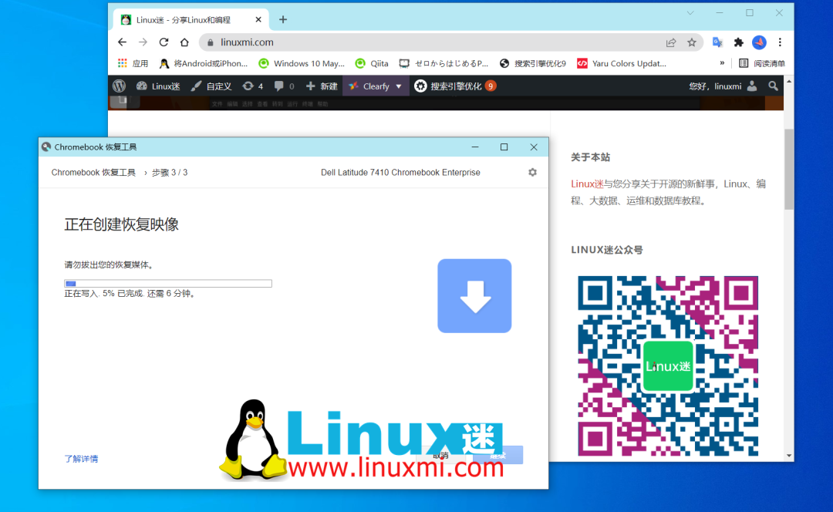Expand hidden bookmarks with the chevron

pyautogui.click(x=721, y=63)
